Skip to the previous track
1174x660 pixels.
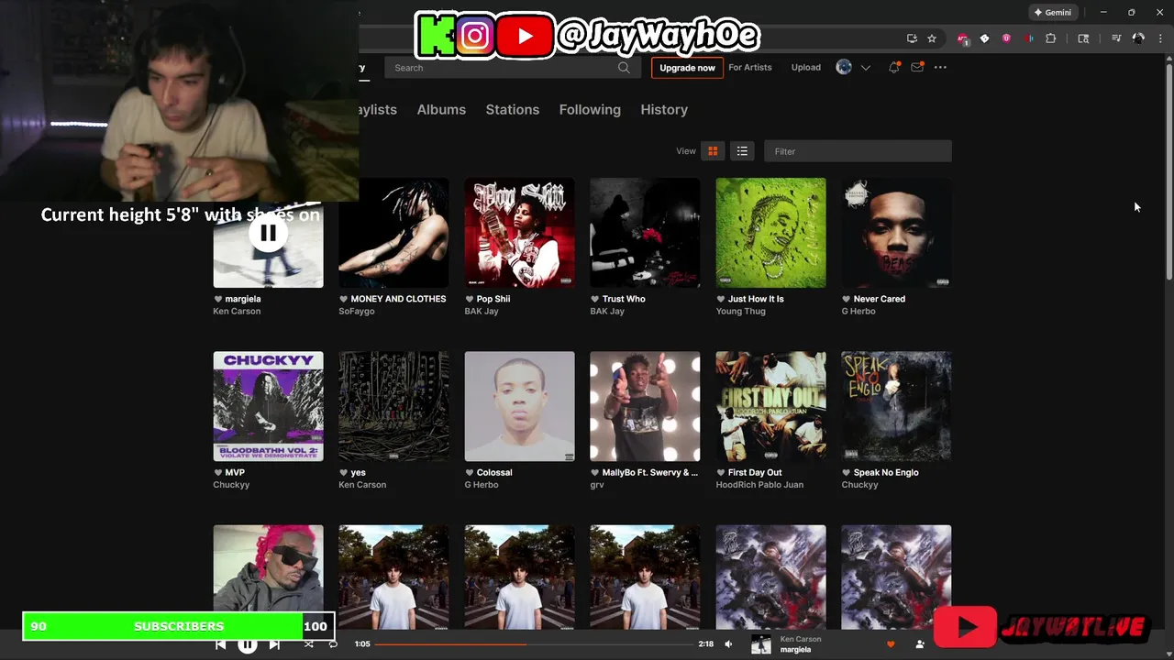click(x=221, y=644)
